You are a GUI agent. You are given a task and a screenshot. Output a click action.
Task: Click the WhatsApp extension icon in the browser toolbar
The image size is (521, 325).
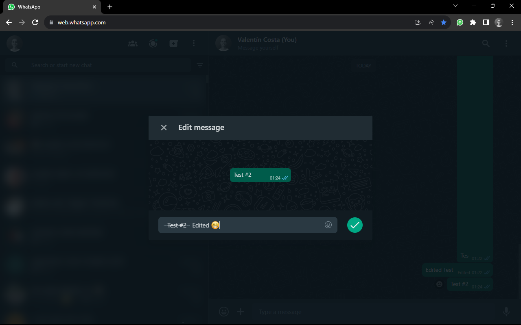(460, 22)
